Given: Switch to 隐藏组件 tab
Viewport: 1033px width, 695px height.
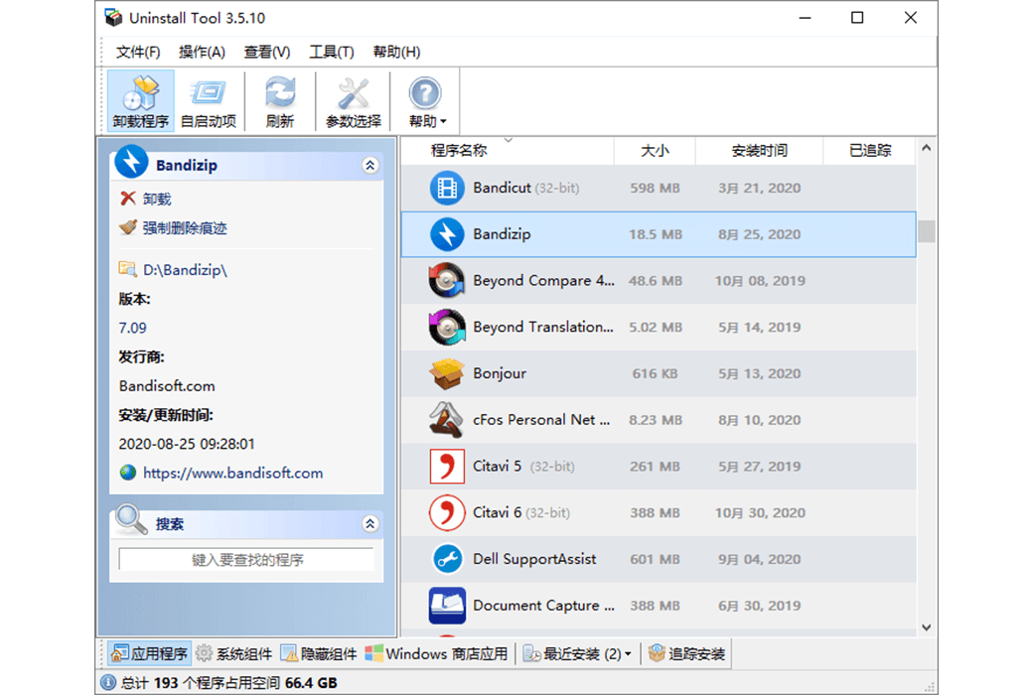Looking at the screenshot, I should point(319,653).
